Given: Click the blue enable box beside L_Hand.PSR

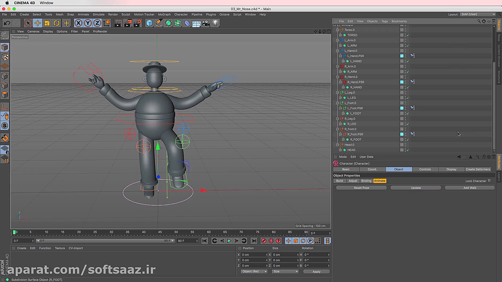Looking at the screenshot, I should [402, 56].
